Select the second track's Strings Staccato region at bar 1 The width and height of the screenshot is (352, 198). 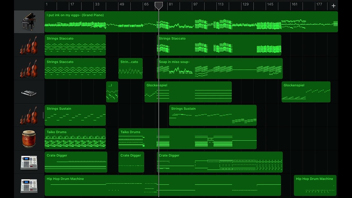click(75, 45)
